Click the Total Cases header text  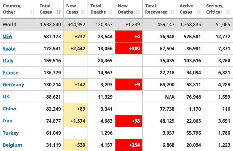[46, 9]
